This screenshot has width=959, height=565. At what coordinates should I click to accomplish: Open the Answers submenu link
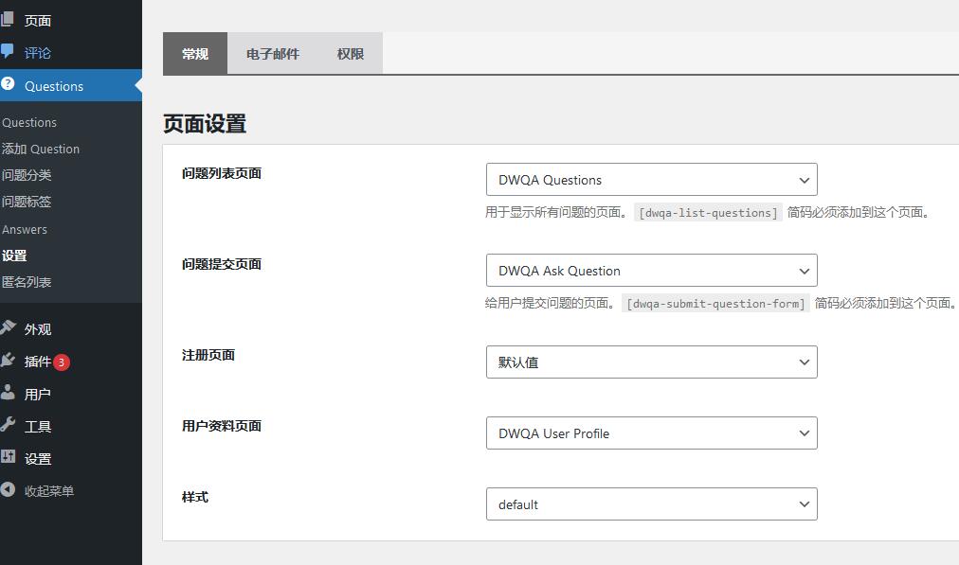point(25,230)
